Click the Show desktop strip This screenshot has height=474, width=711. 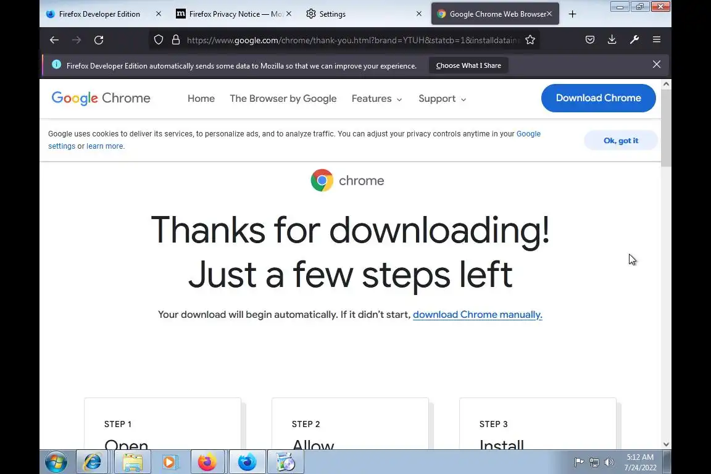[x=667, y=462]
